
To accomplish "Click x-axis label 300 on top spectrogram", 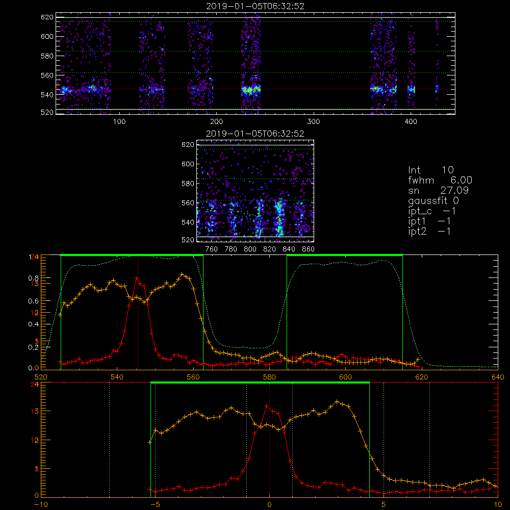I will [314, 122].
